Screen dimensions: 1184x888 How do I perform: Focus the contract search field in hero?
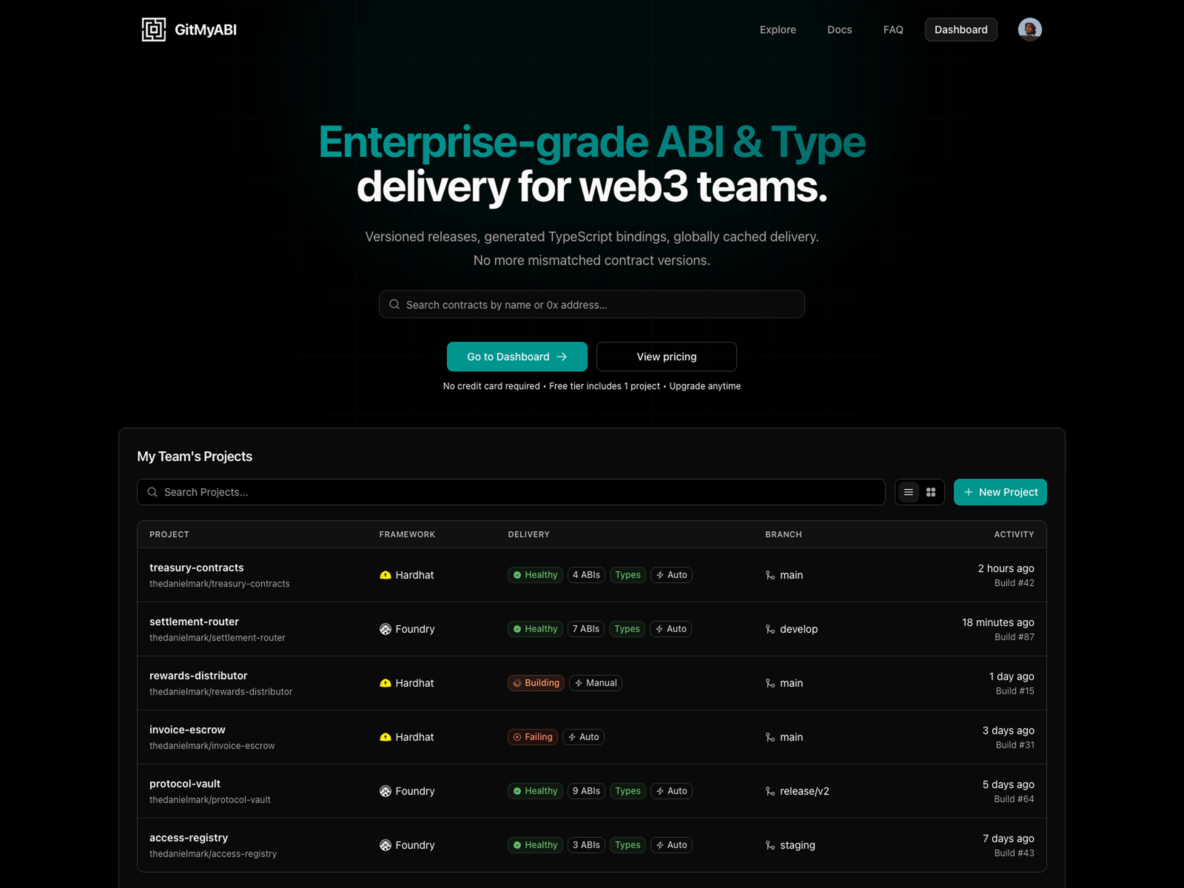coord(592,304)
